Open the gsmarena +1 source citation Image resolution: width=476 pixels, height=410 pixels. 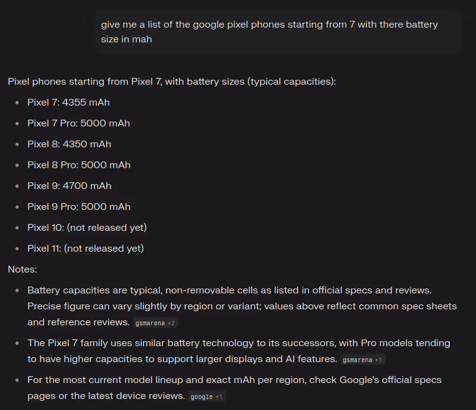coord(362,360)
